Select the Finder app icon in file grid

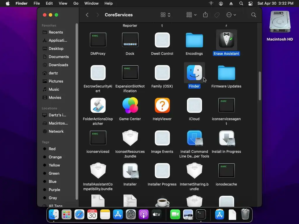194,73
